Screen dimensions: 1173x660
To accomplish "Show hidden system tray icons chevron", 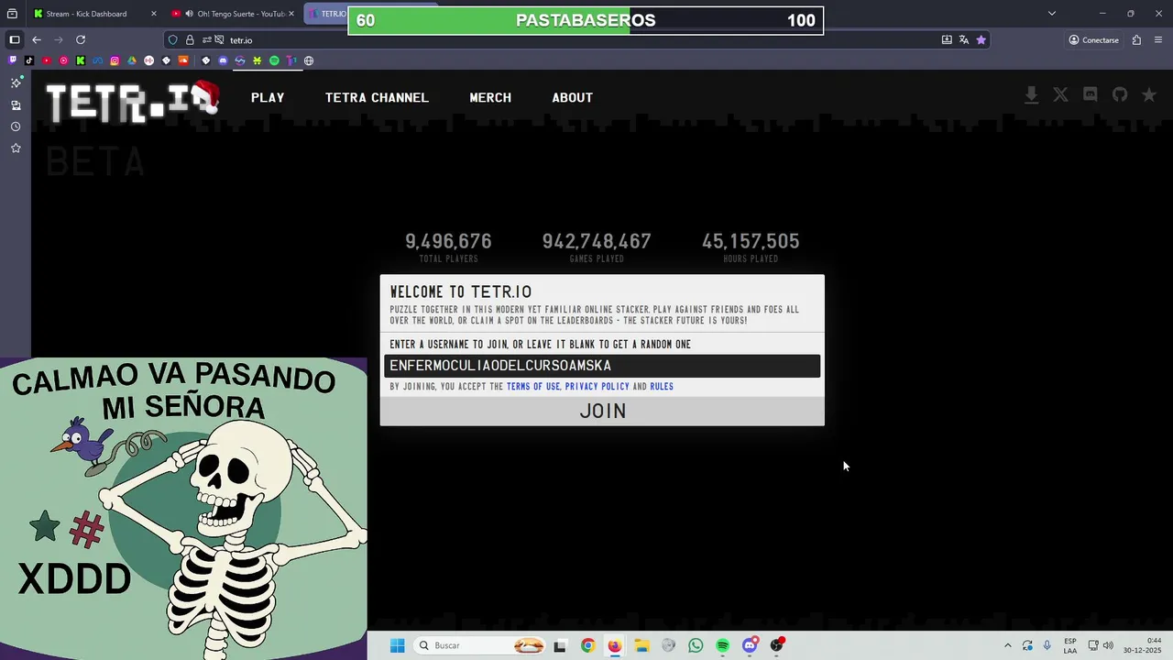I will click(x=1008, y=645).
